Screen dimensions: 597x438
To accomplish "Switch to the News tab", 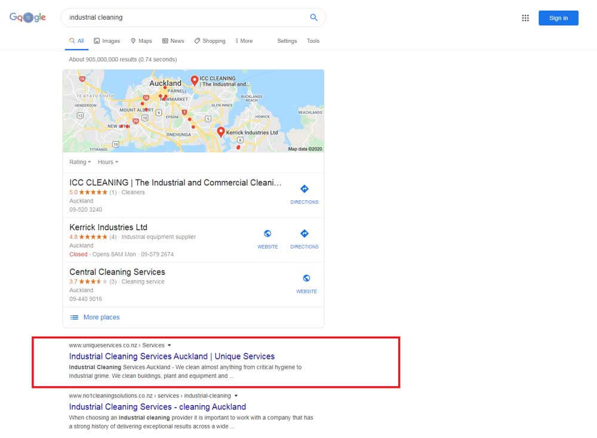I will (173, 41).
